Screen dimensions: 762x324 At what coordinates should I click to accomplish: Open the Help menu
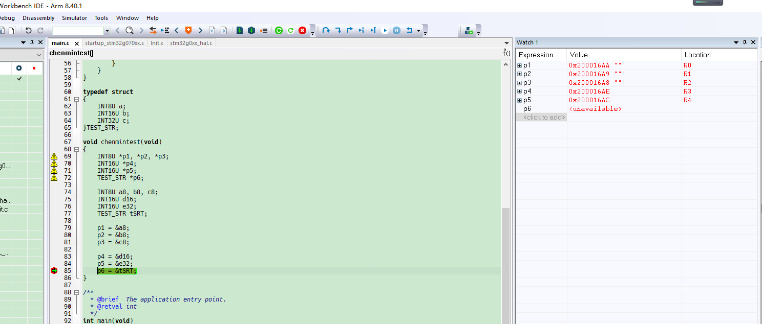pyautogui.click(x=153, y=18)
